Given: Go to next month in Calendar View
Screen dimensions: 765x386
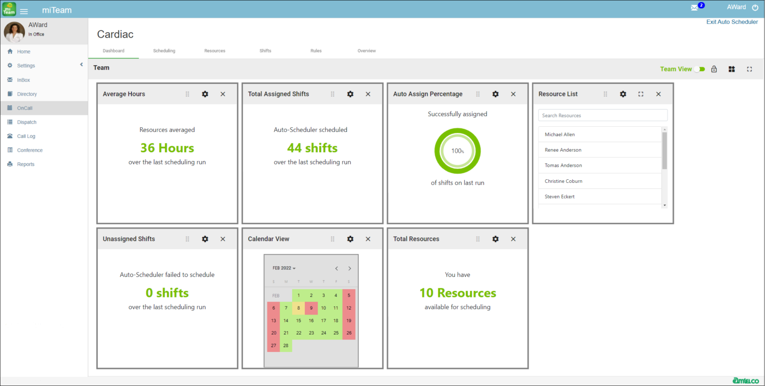Looking at the screenshot, I should click(350, 268).
